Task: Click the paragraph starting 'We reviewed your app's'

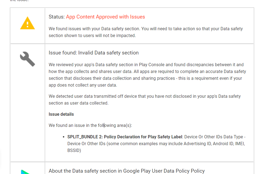Action: point(147,75)
